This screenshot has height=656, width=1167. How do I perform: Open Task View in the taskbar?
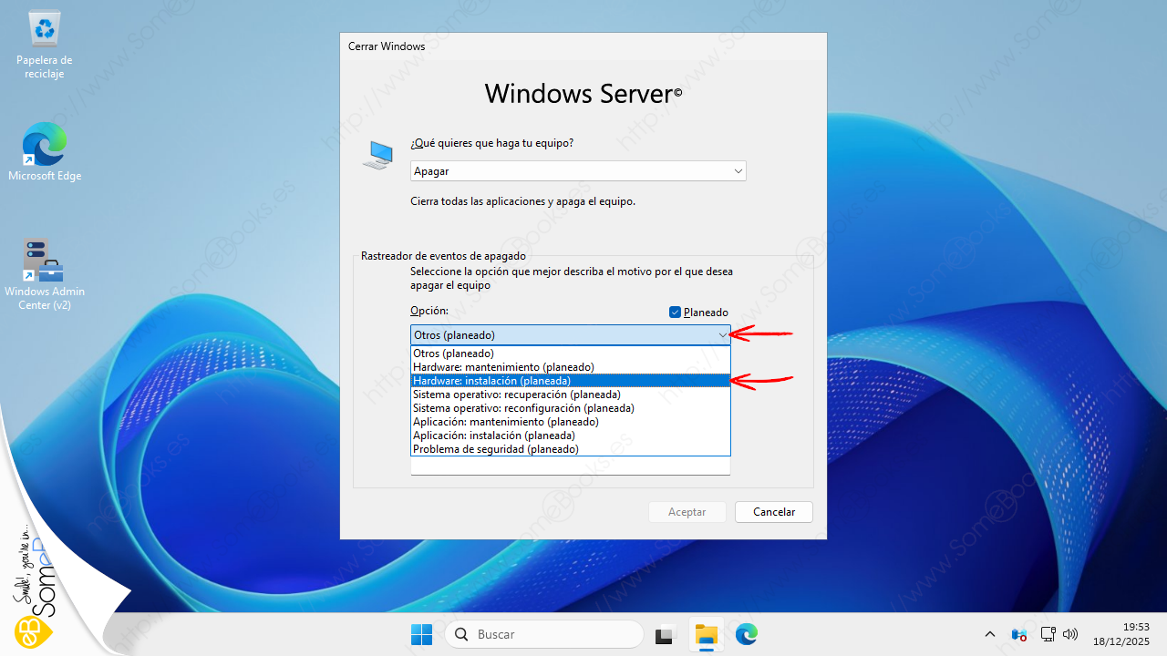[665, 635]
